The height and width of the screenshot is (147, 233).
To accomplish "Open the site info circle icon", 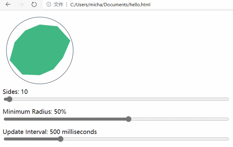I will (x=48, y=4).
